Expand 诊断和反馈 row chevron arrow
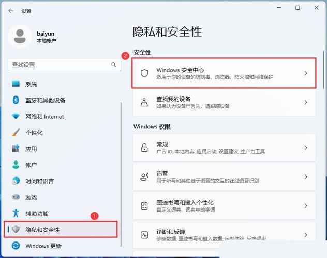Viewport: 327px width, 258px height. 306,235
